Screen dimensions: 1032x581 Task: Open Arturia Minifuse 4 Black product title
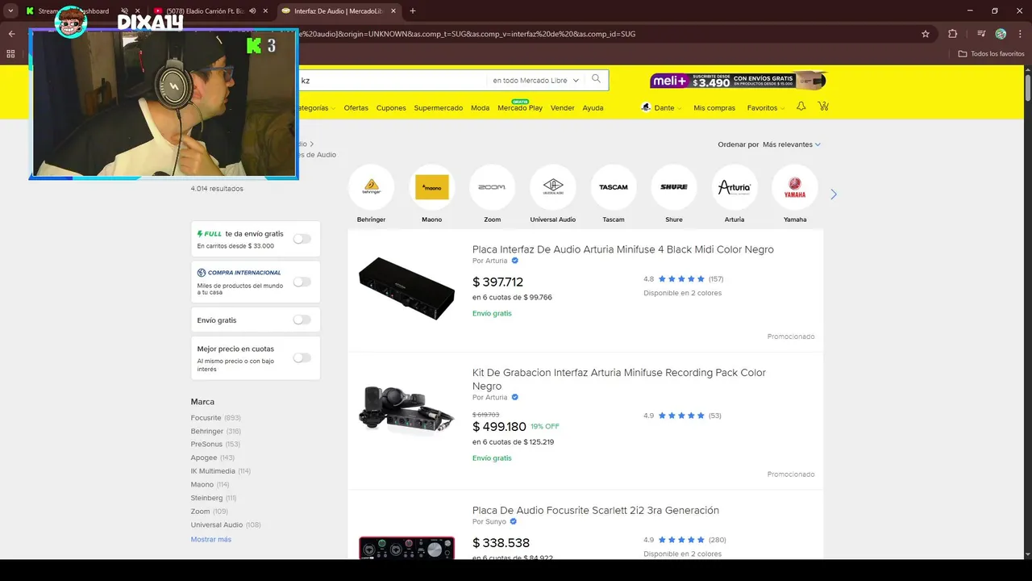(x=623, y=249)
